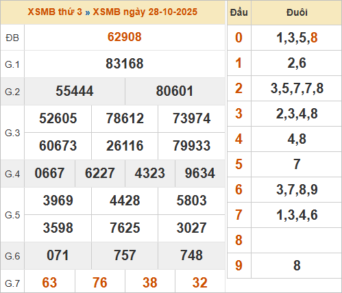Click tail values 2,3,4,8
Screen dimensions: 342x293
[297, 114]
